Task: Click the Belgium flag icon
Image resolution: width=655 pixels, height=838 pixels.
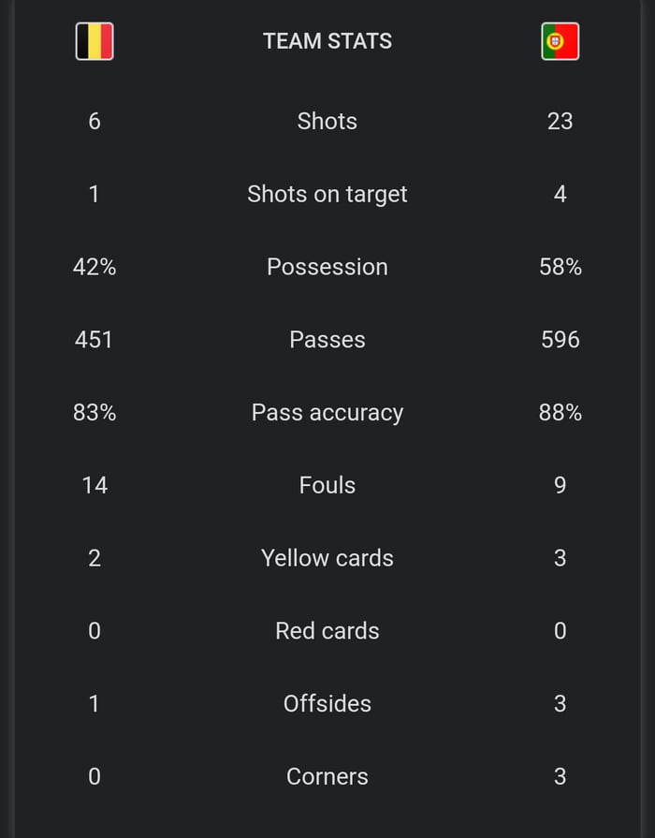Action: (95, 41)
